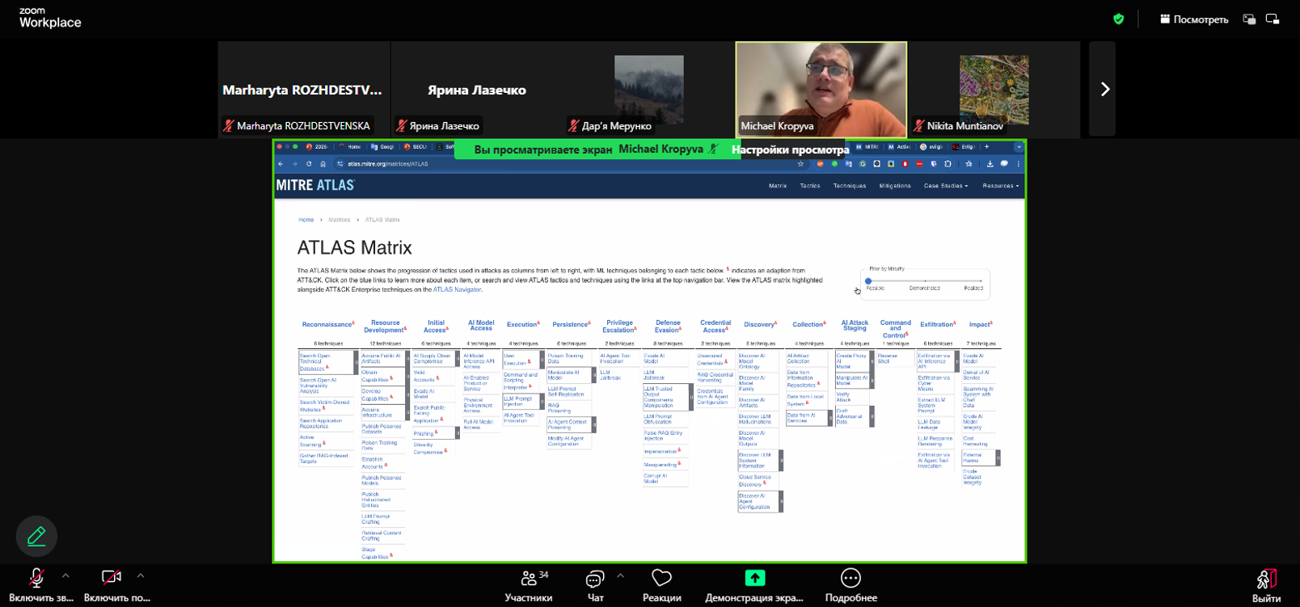Select Дар'я Мерунко's video thumbnail

(x=648, y=89)
